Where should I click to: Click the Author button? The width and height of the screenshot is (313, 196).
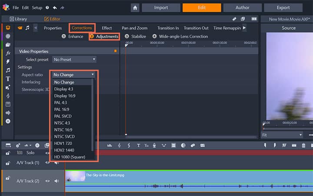pos(243,7)
